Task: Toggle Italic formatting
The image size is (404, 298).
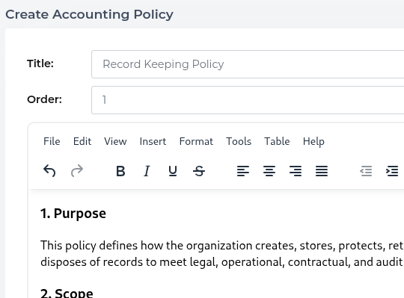Action: pyautogui.click(x=147, y=171)
